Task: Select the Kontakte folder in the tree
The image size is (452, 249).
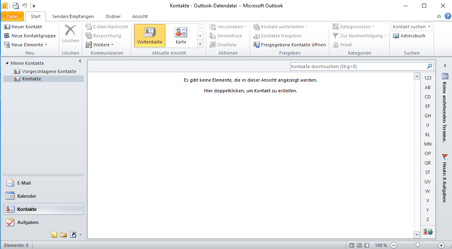Action: point(43,79)
